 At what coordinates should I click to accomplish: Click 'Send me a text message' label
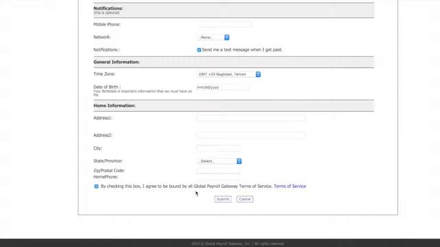coord(242,50)
